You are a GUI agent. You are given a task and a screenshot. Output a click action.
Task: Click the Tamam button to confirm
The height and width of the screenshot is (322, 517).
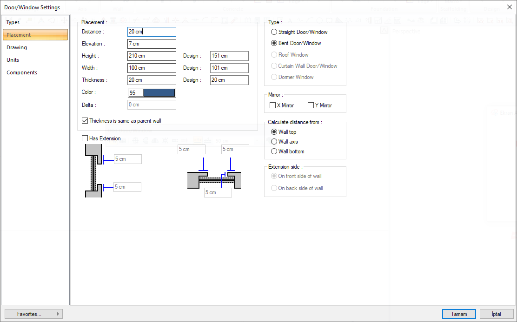click(x=459, y=314)
